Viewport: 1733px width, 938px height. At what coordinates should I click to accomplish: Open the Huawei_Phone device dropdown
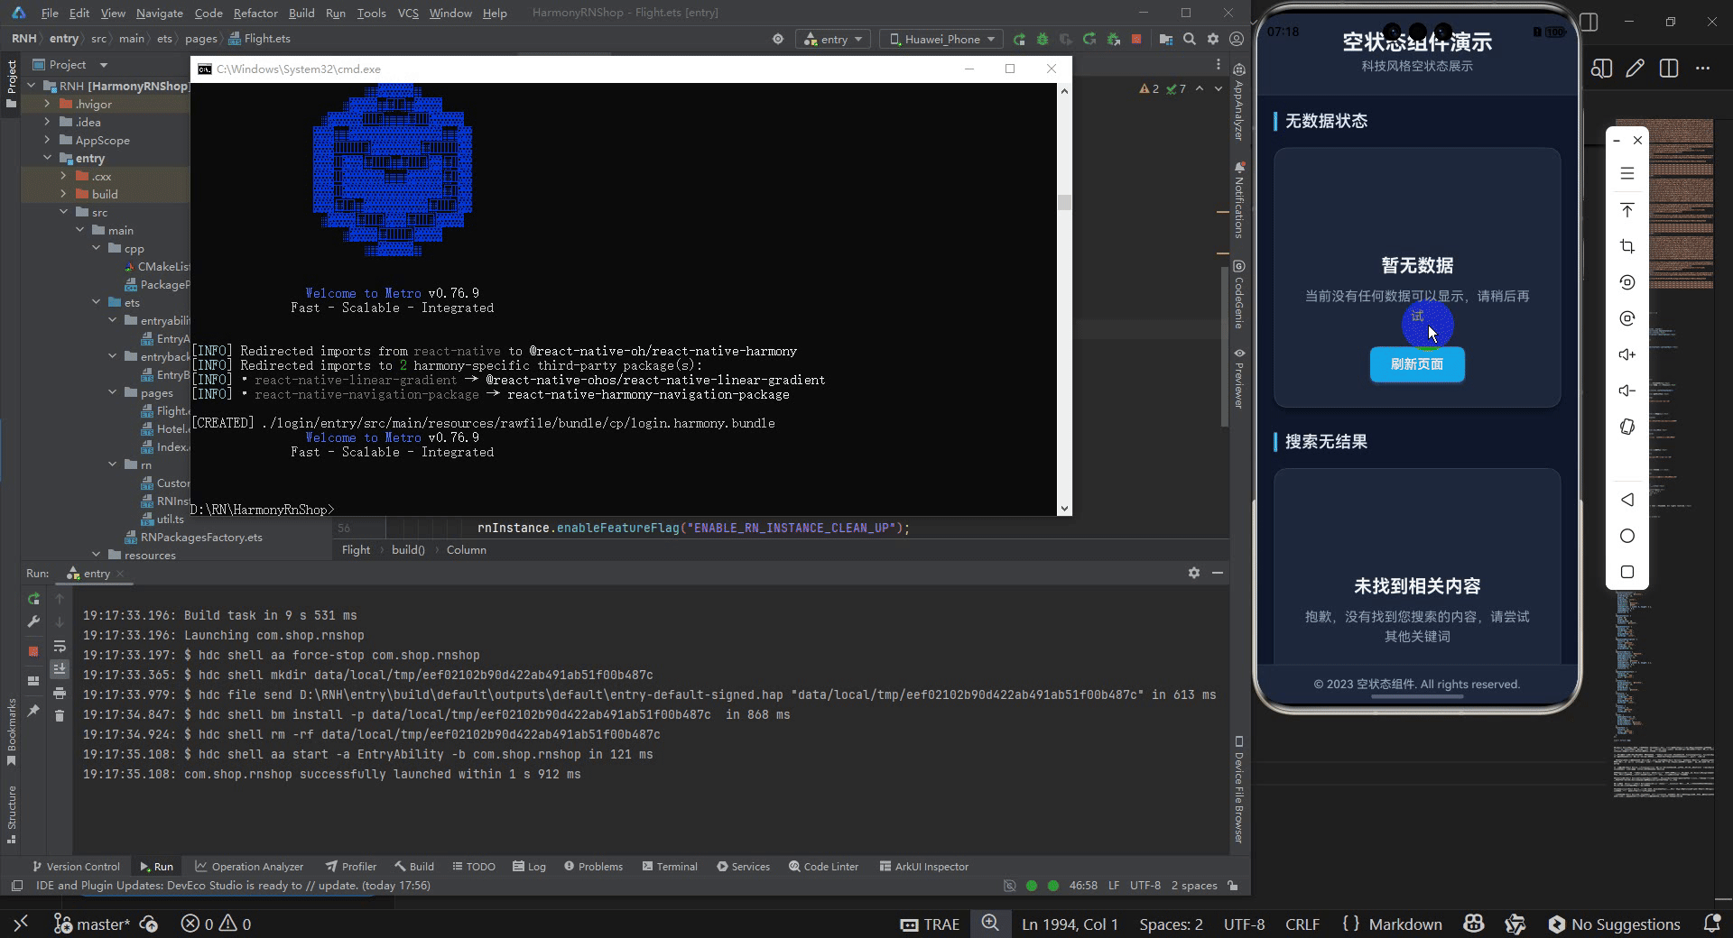(941, 39)
